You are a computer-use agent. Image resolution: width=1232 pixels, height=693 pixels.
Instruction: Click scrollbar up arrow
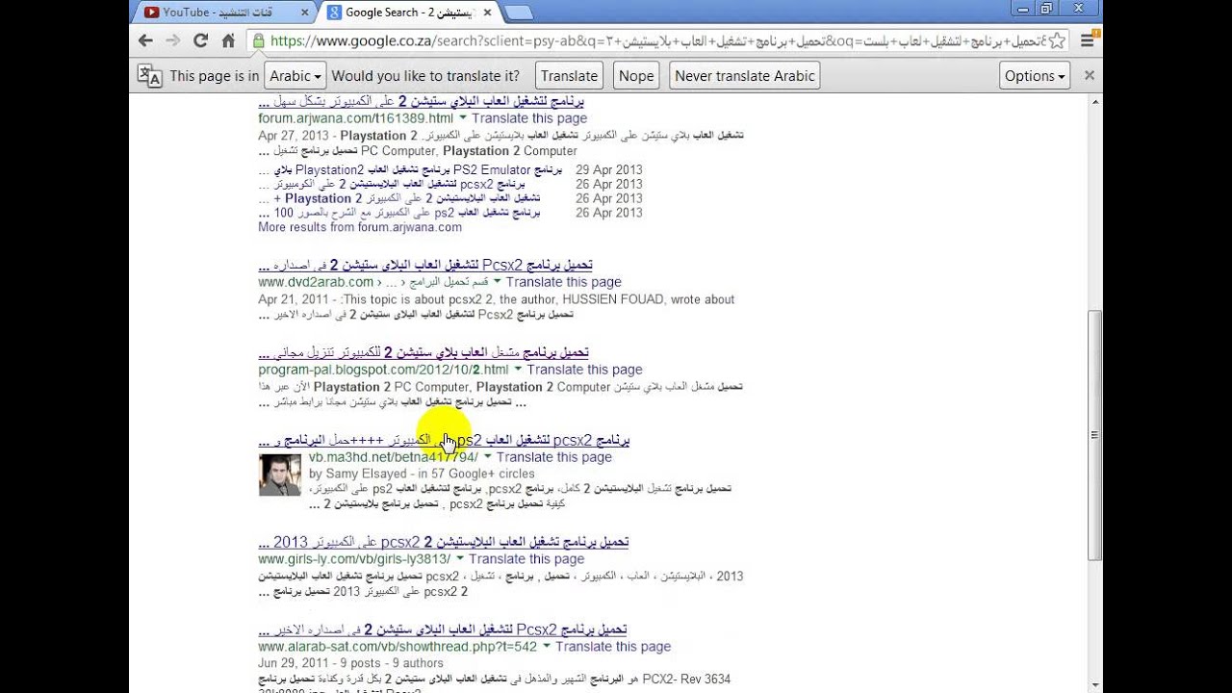pyautogui.click(x=1094, y=99)
